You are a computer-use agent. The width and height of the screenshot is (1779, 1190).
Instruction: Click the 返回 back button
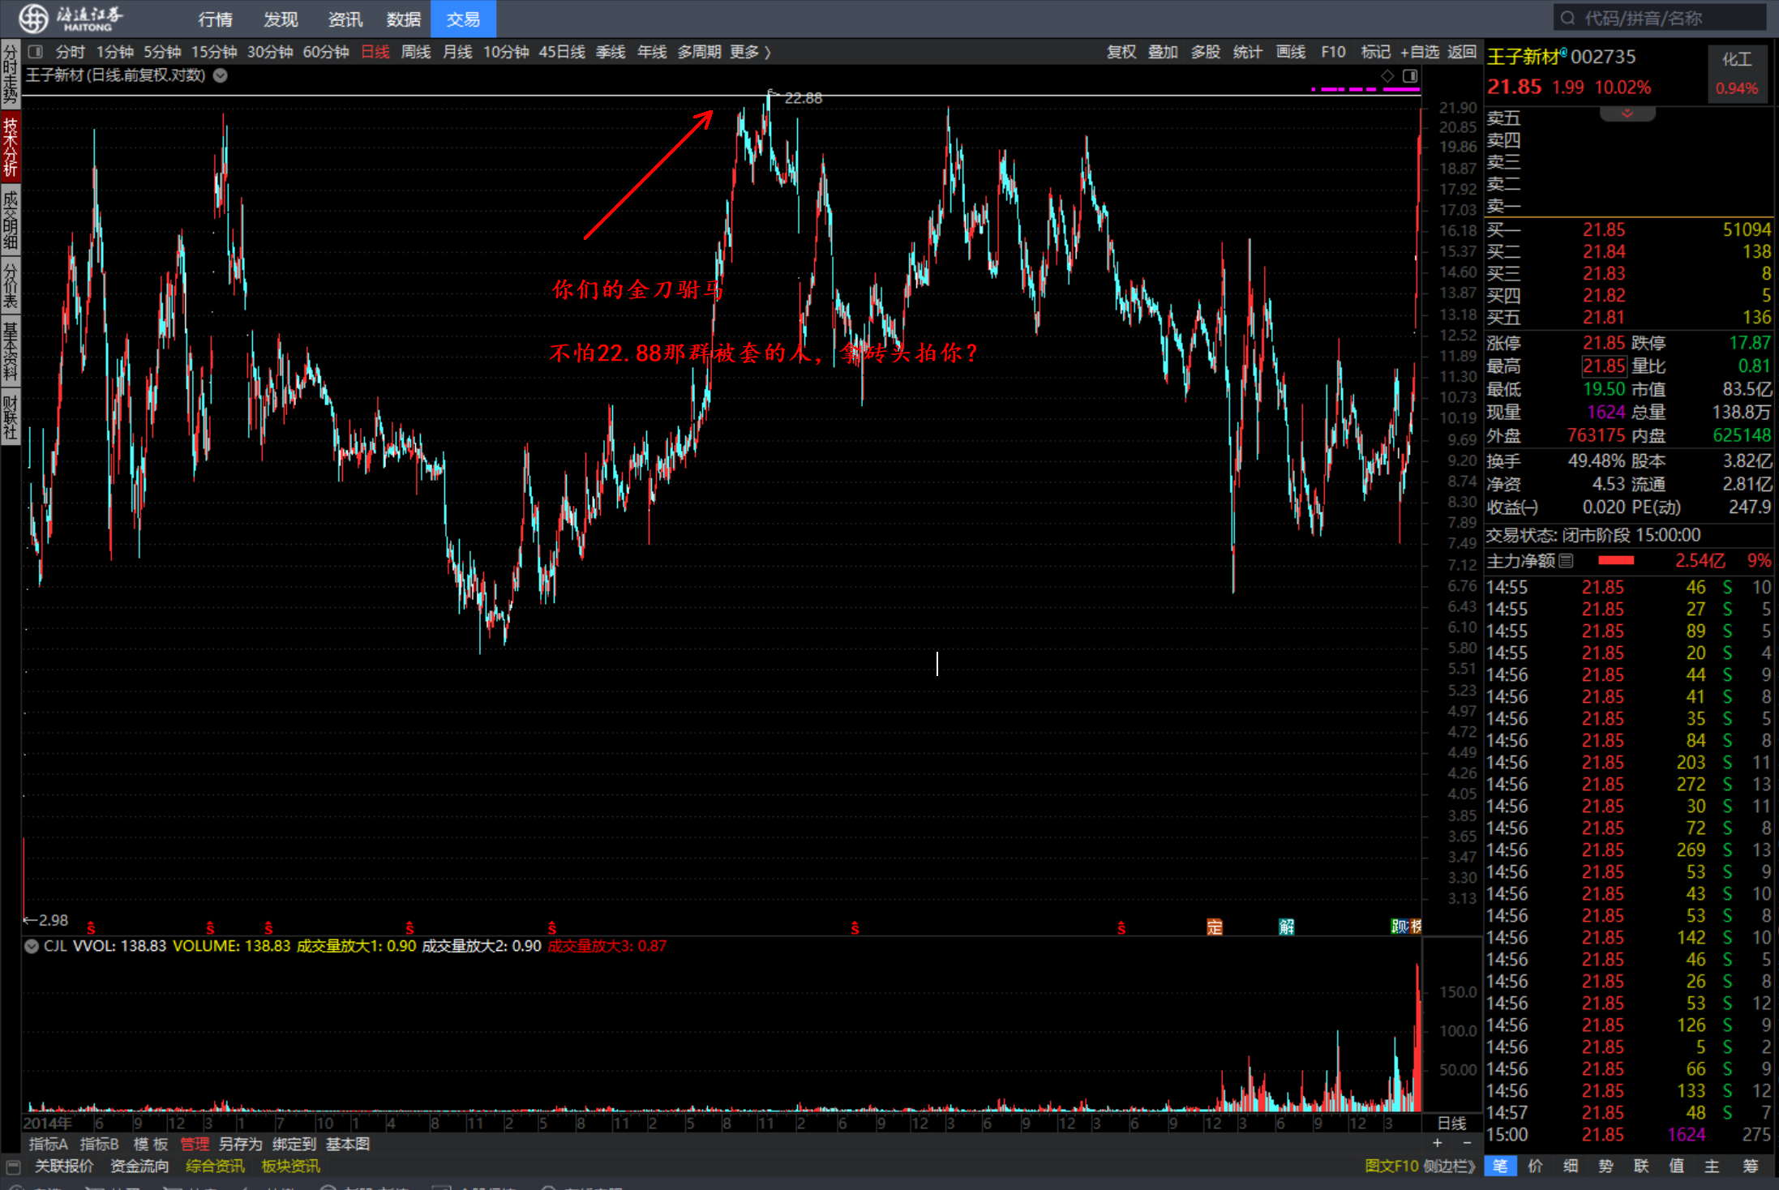(1462, 52)
